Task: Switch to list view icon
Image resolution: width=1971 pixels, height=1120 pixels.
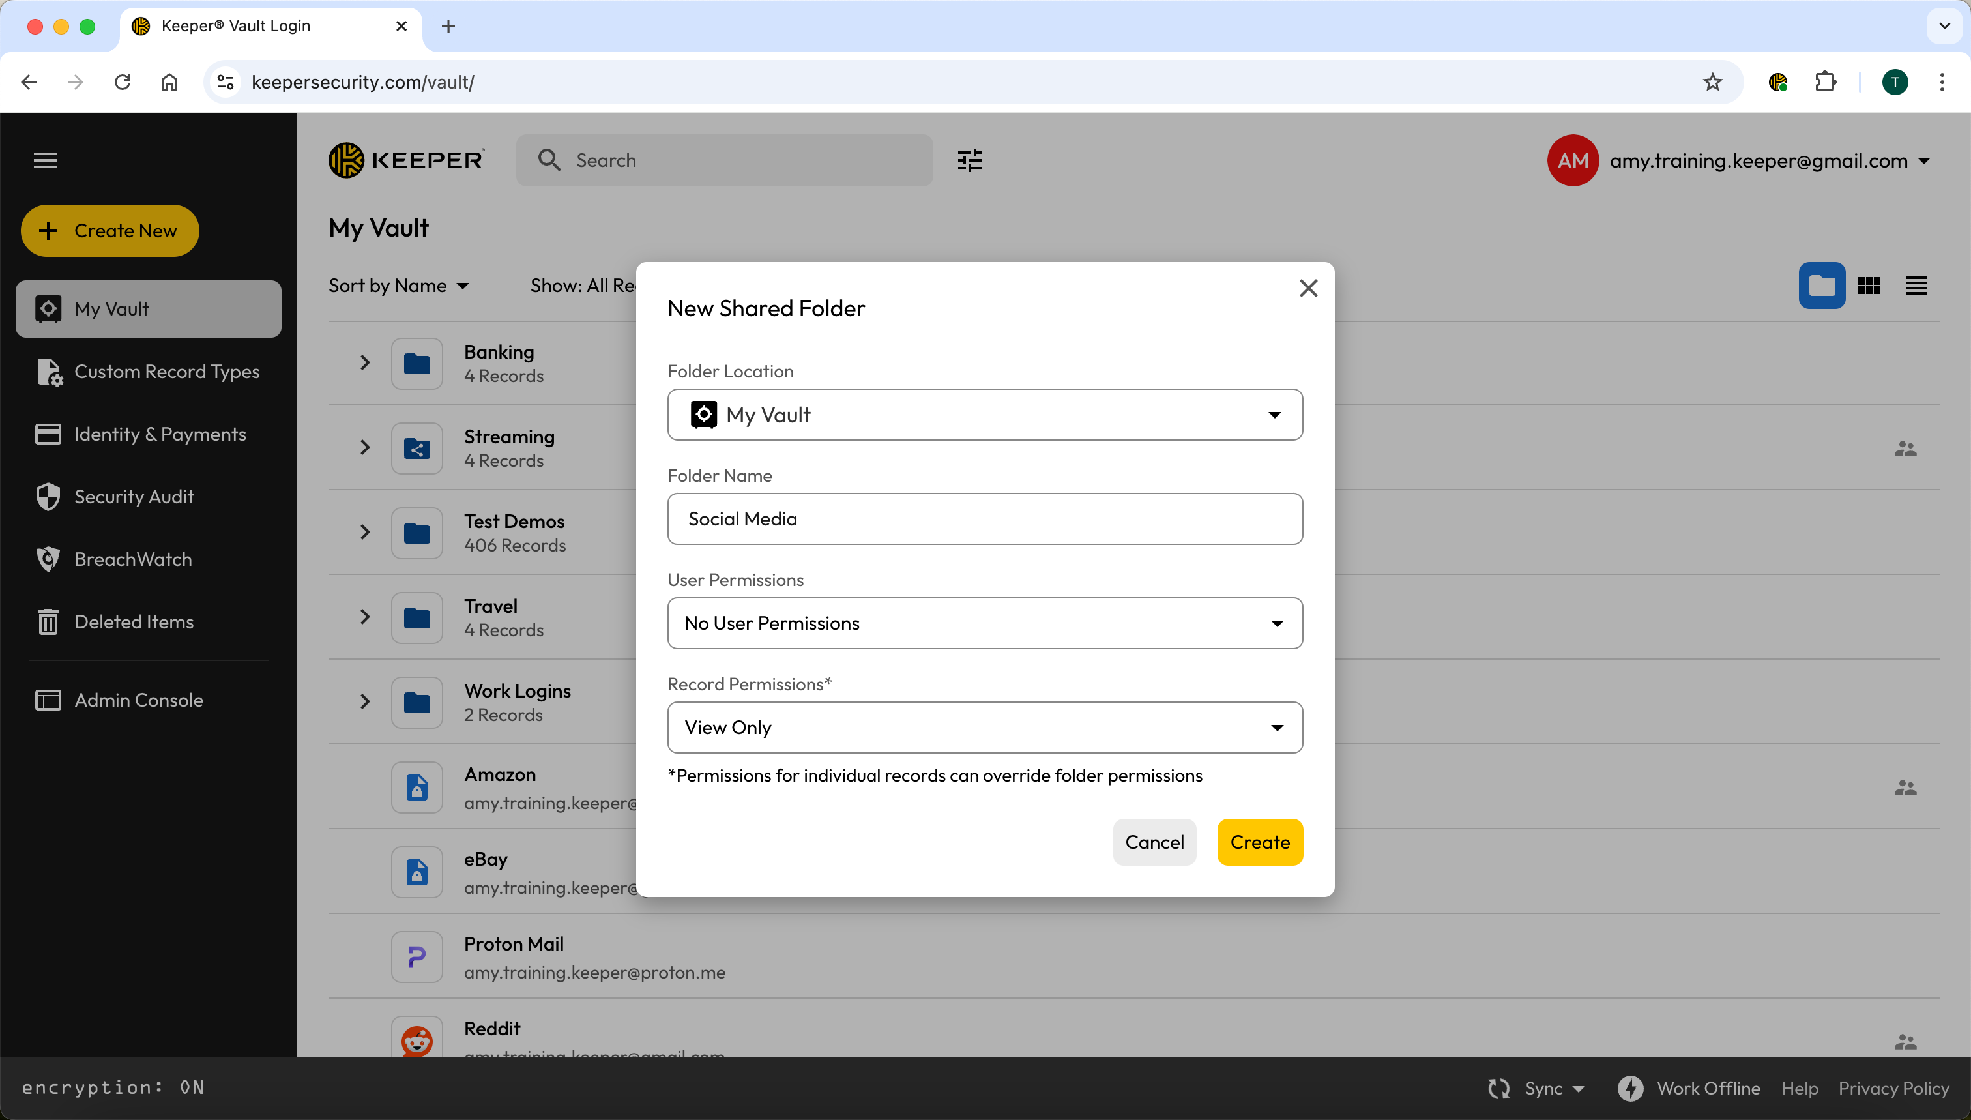Action: click(1916, 286)
